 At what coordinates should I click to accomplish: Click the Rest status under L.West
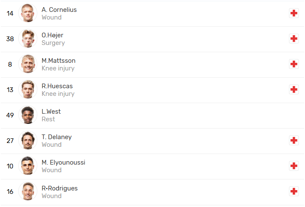(x=48, y=119)
